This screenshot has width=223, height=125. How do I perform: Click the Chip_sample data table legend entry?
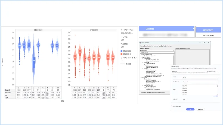pos(126,33)
